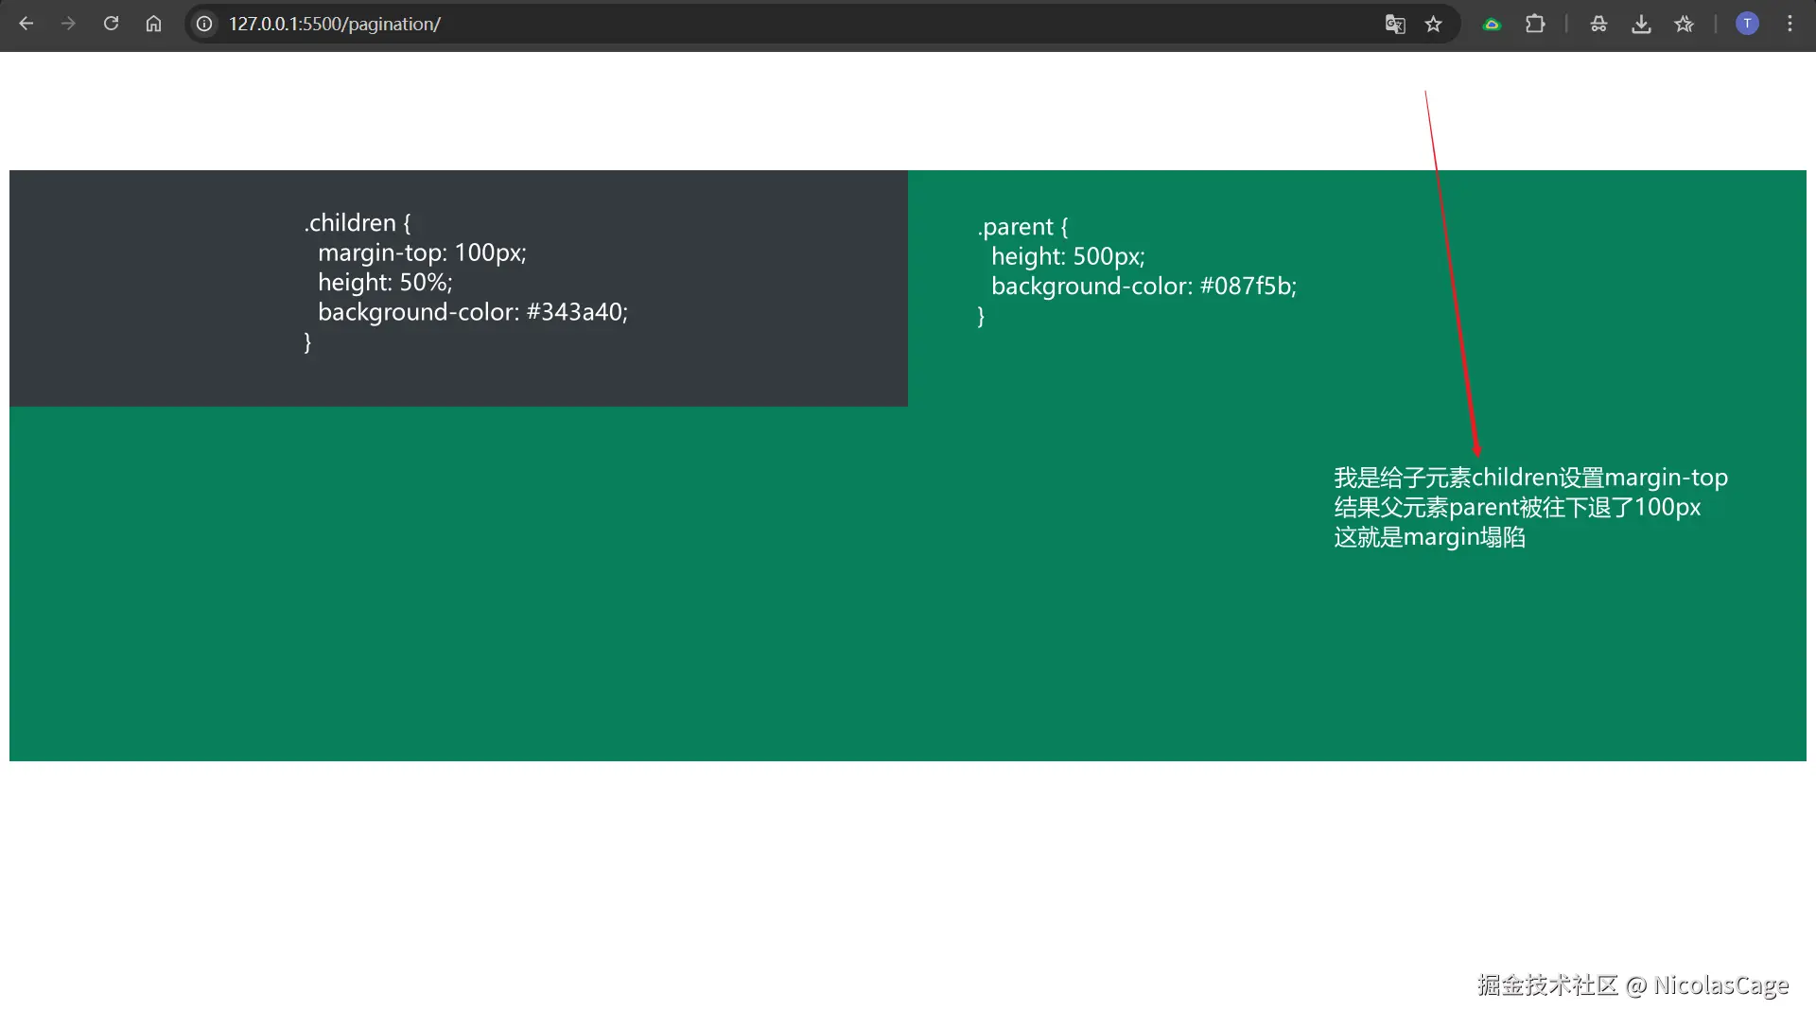Image resolution: width=1816 pixels, height=1027 pixels.
Task: Open the bookmarks list star icon
Action: click(1684, 24)
